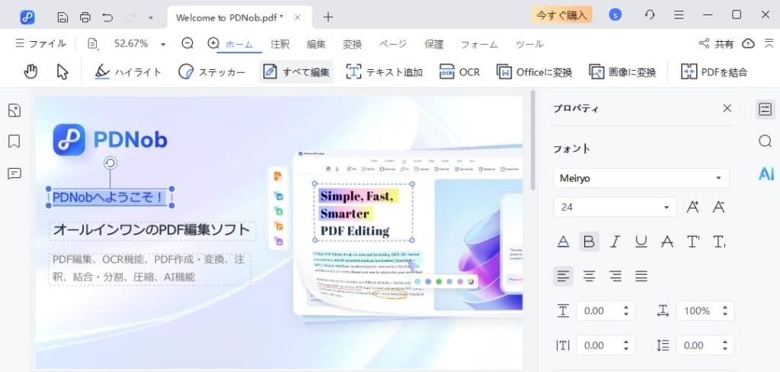
Task: Open the font color picker
Action: (563, 241)
